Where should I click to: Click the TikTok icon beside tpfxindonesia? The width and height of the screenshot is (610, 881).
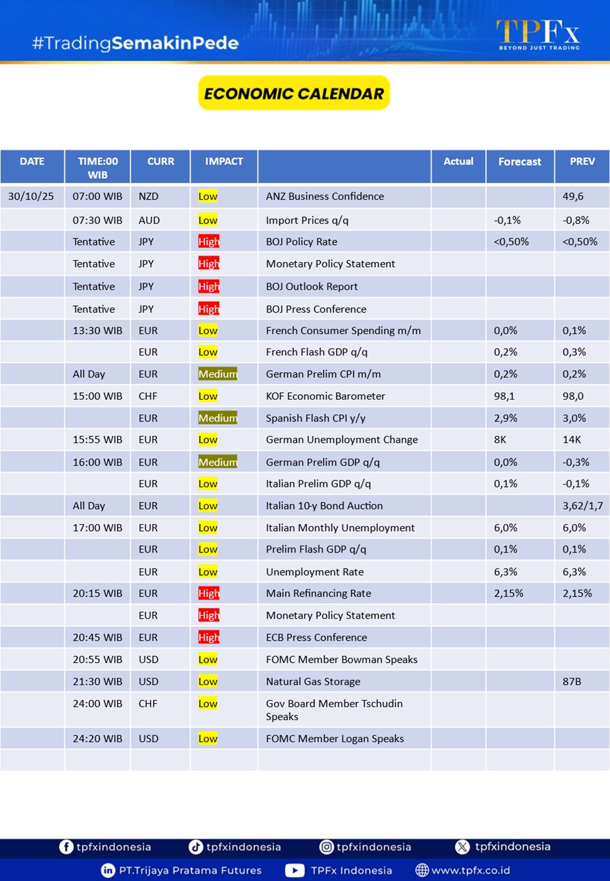pos(196,847)
